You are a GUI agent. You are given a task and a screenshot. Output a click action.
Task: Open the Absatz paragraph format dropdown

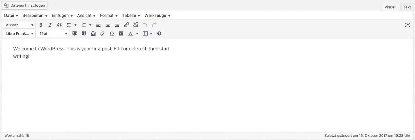pos(19,25)
